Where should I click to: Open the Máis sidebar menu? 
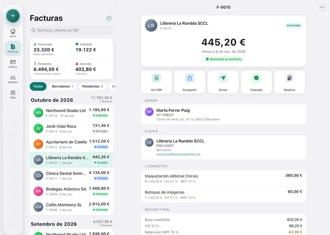coord(13,94)
